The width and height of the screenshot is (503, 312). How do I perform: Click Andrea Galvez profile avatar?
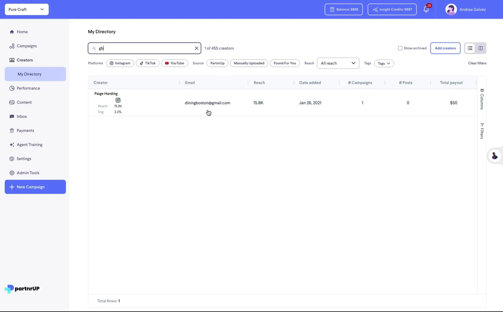pyautogui.click(x=451, y=9)
